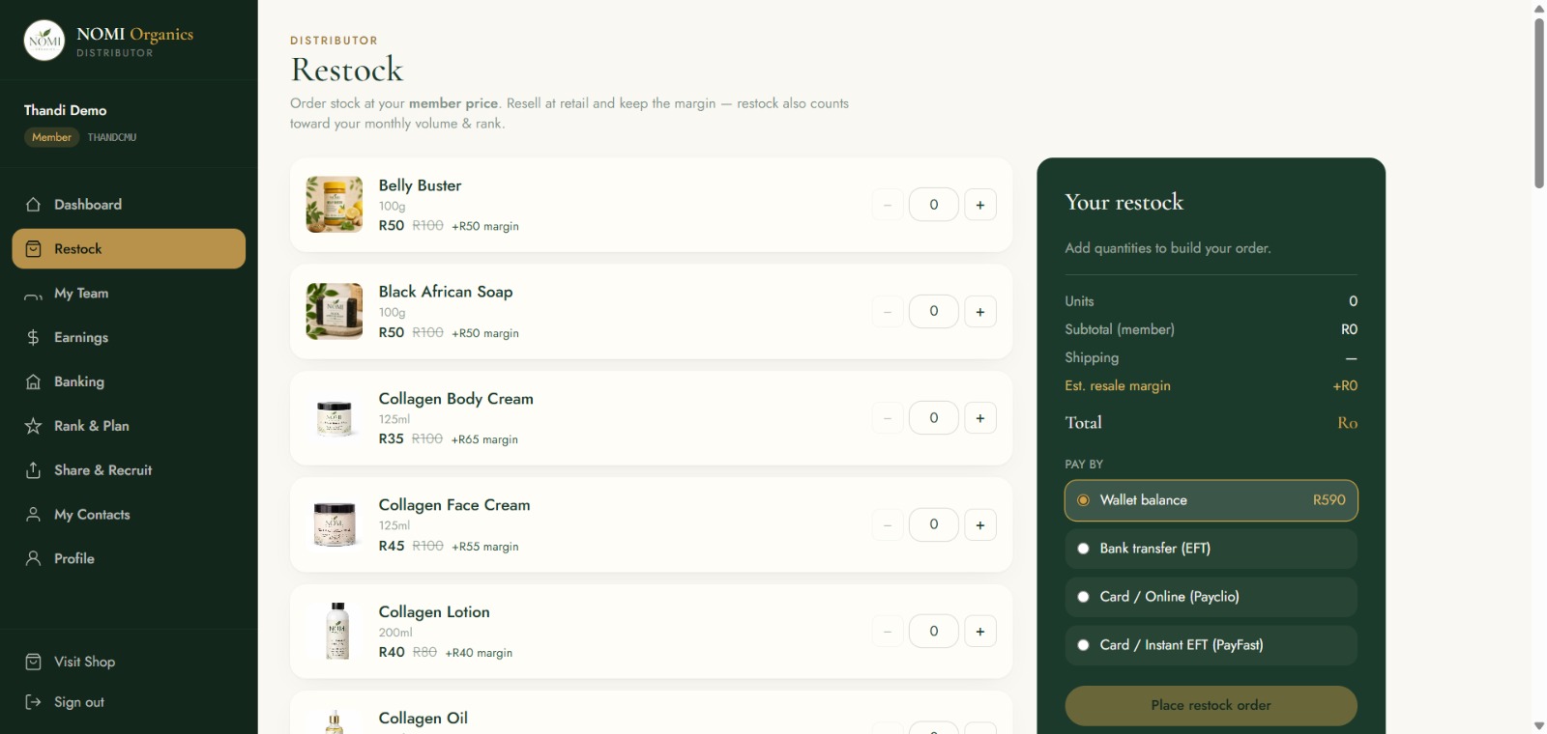Increase Collagen Body Cream quantity
The height and width of the screenshot is (734, 1547).
pos(980,418)
